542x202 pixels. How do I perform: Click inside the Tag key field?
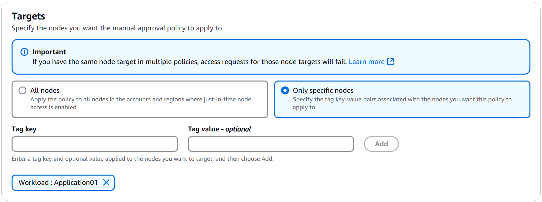(95, 144)
